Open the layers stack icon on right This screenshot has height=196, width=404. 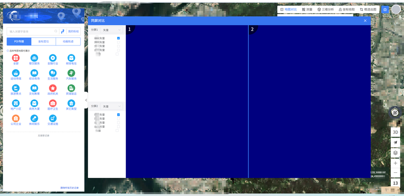coord(395,153)
